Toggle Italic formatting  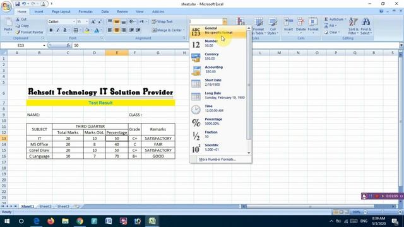click(57, 30)
